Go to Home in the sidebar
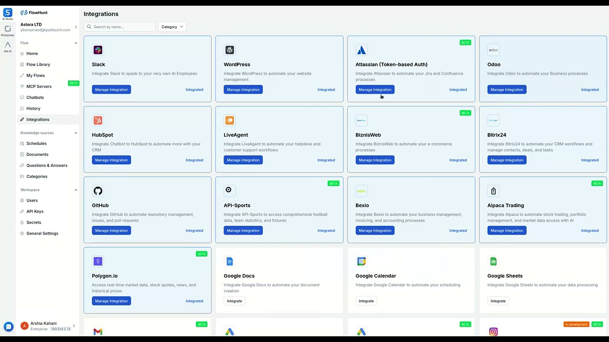 point(49,54)
